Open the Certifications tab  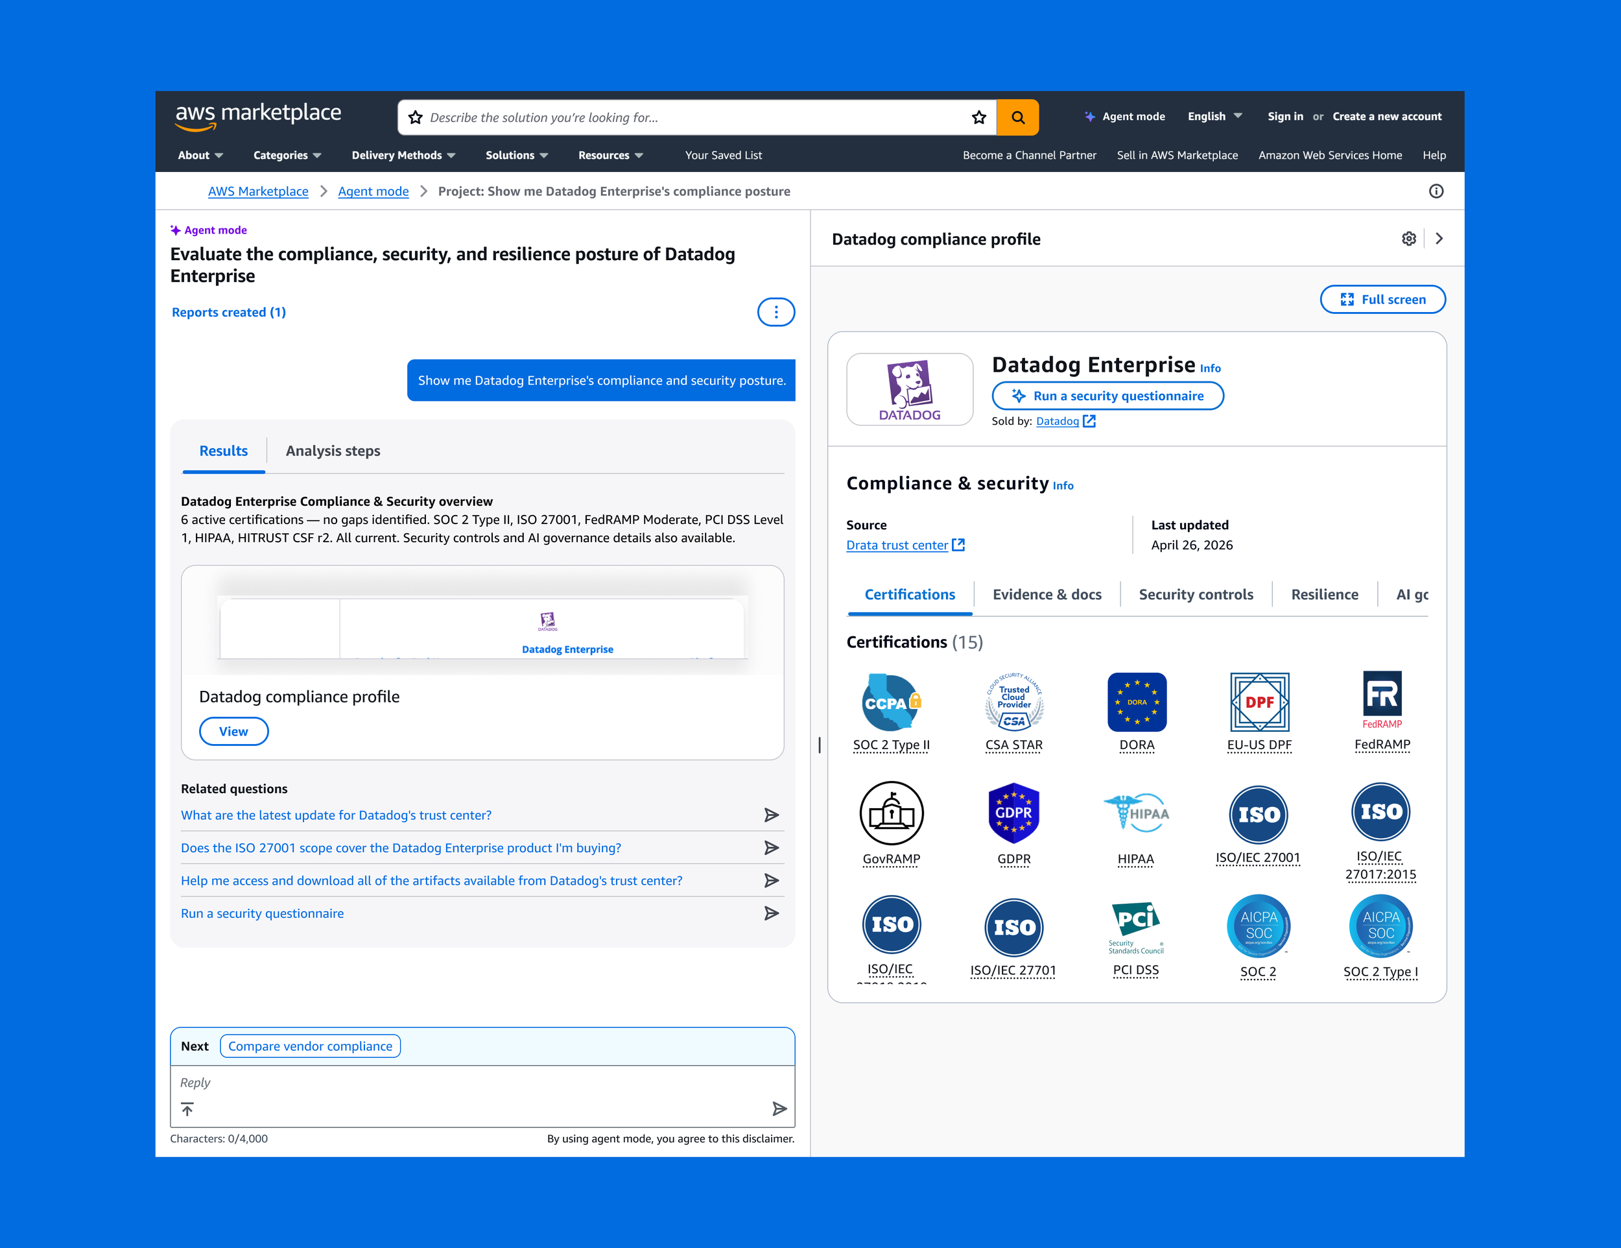pos(909,595)
